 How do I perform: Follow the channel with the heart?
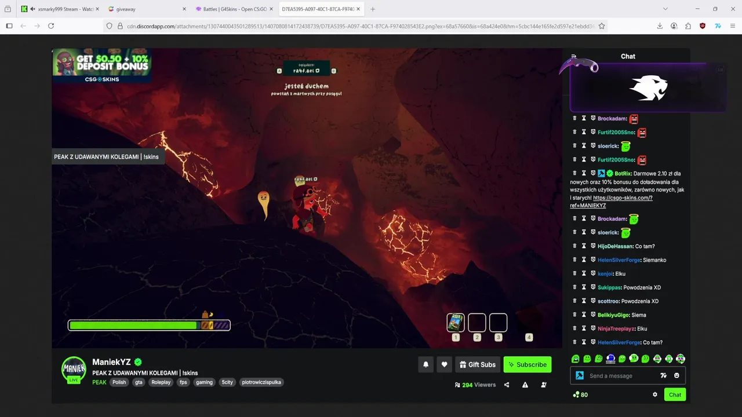tap(444, 364)
